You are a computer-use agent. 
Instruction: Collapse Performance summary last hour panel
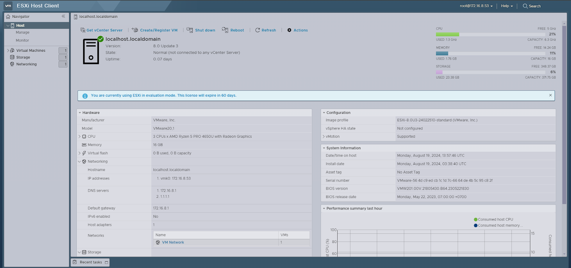click(x=324, y=208)
